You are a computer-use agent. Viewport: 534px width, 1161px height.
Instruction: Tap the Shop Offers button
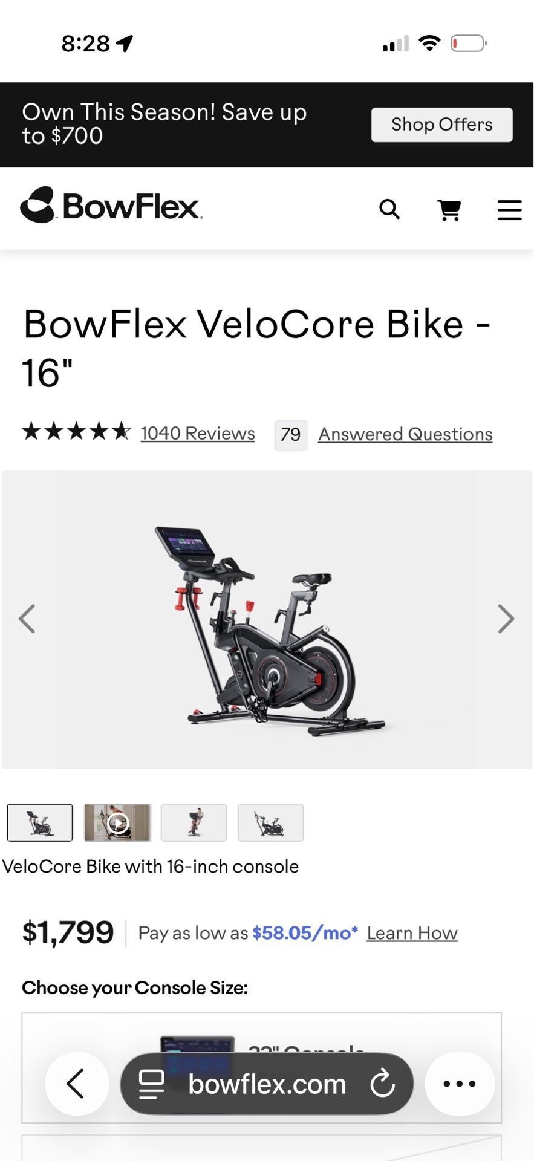(x=441, y=125)
